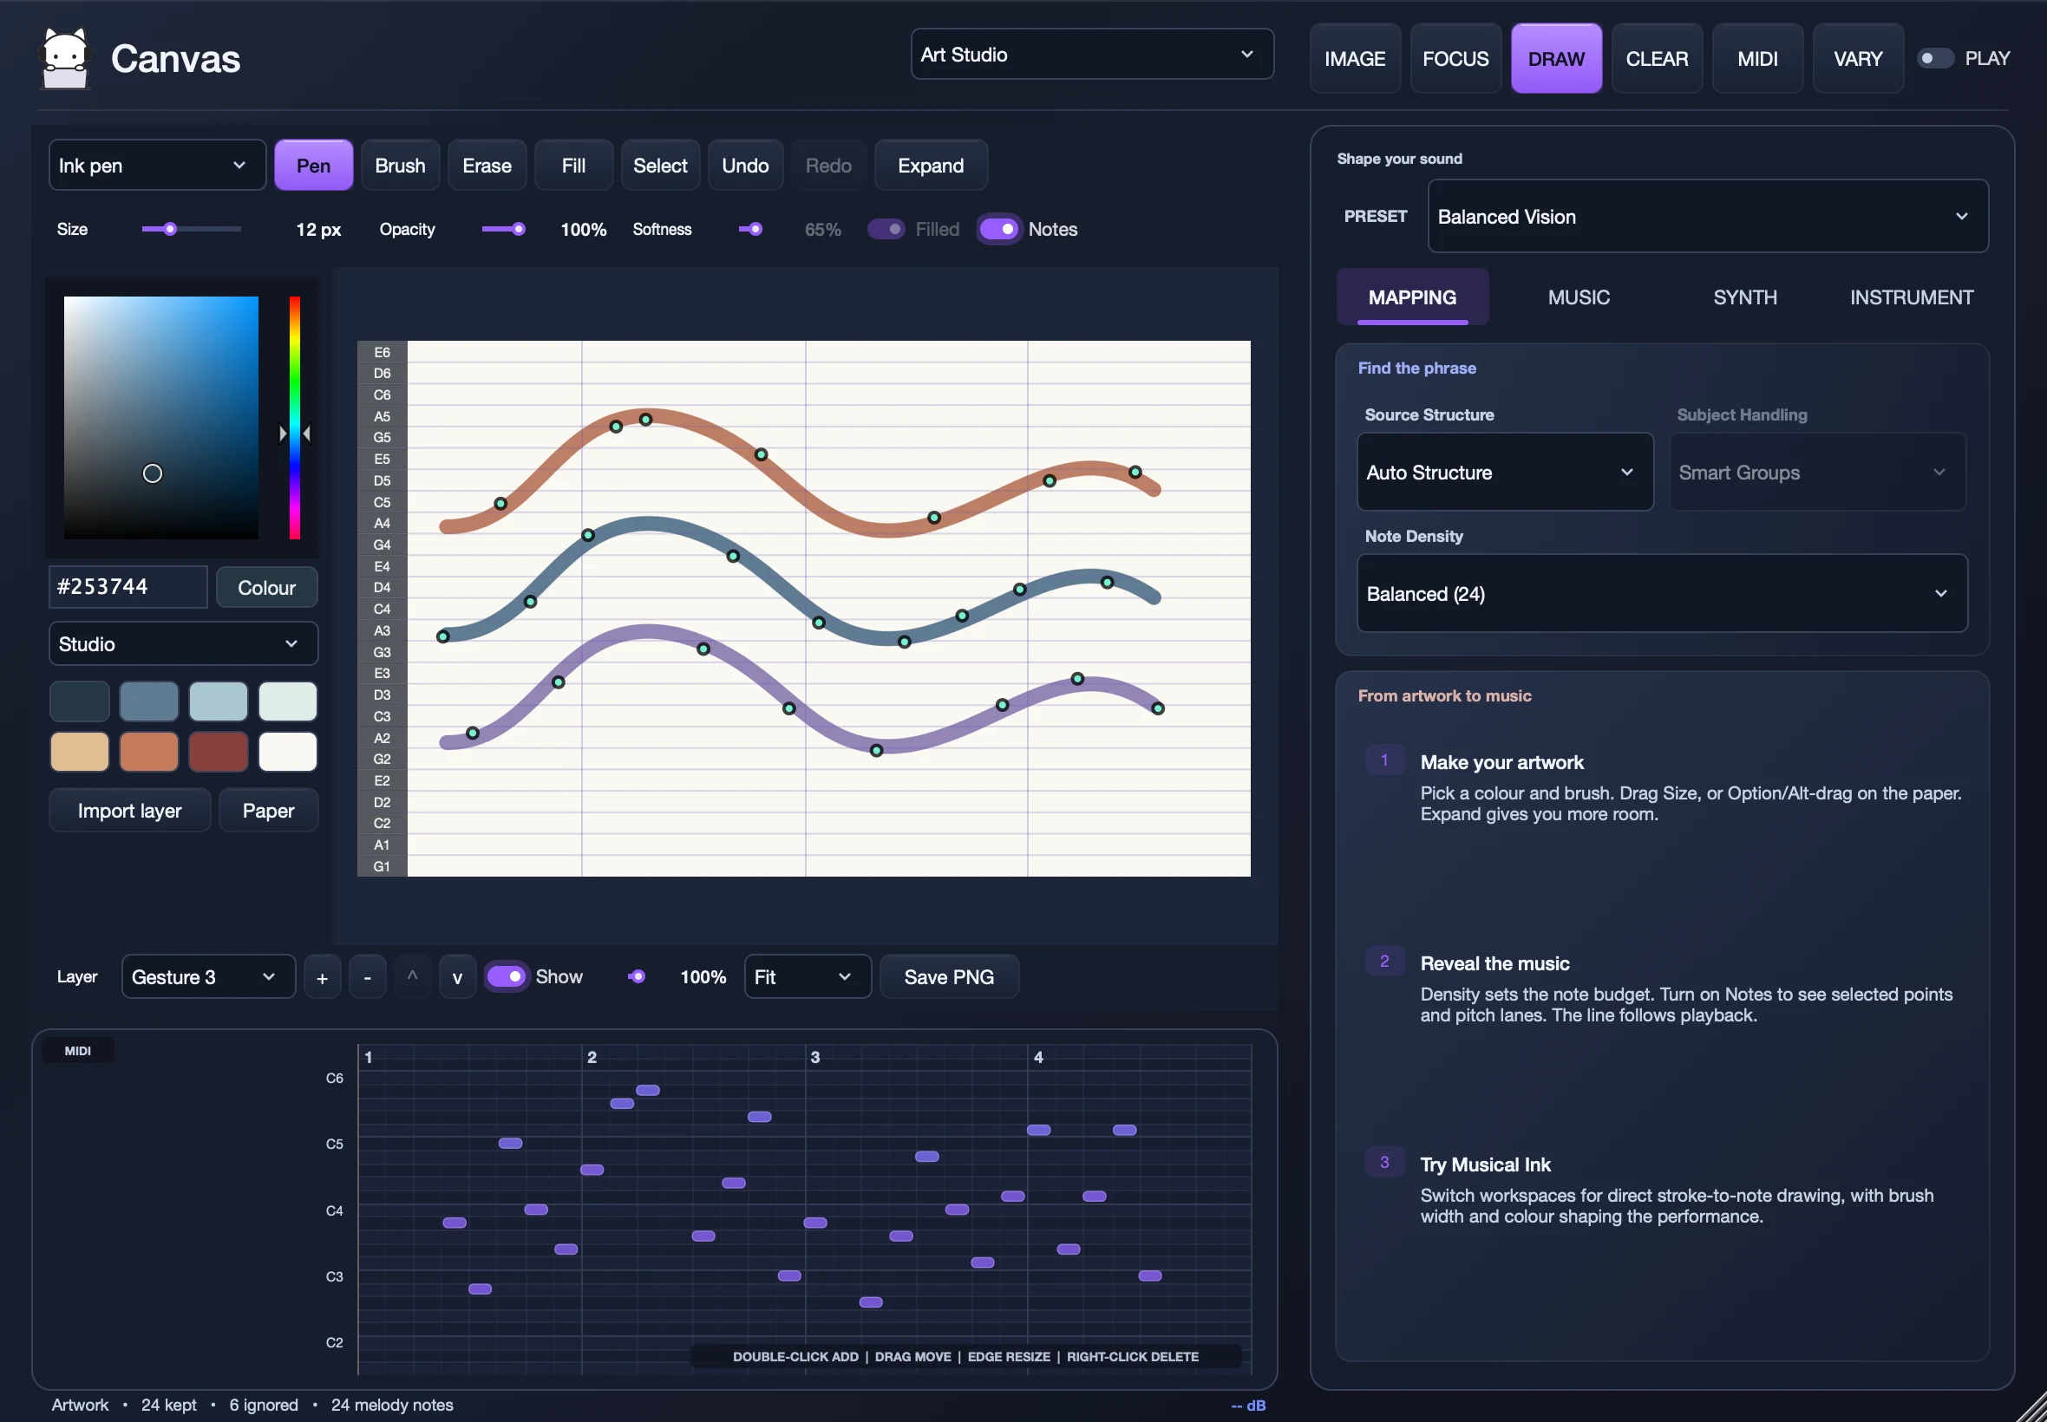
Task: Open the Smart Groups dropdown
Action: [1816, 473]
